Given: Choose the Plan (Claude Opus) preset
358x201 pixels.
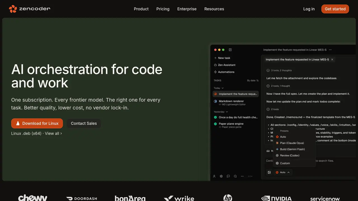Looking at the screenshot, I should [x=295, y=143].
